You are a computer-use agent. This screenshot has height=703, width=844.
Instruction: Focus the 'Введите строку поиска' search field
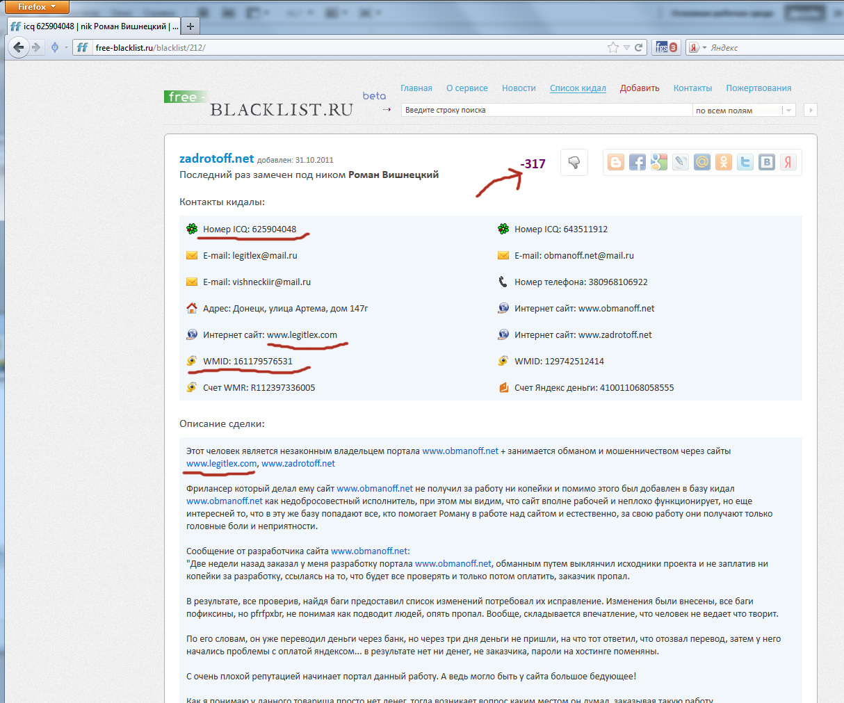pyautogui.click(x=546, y=111)
